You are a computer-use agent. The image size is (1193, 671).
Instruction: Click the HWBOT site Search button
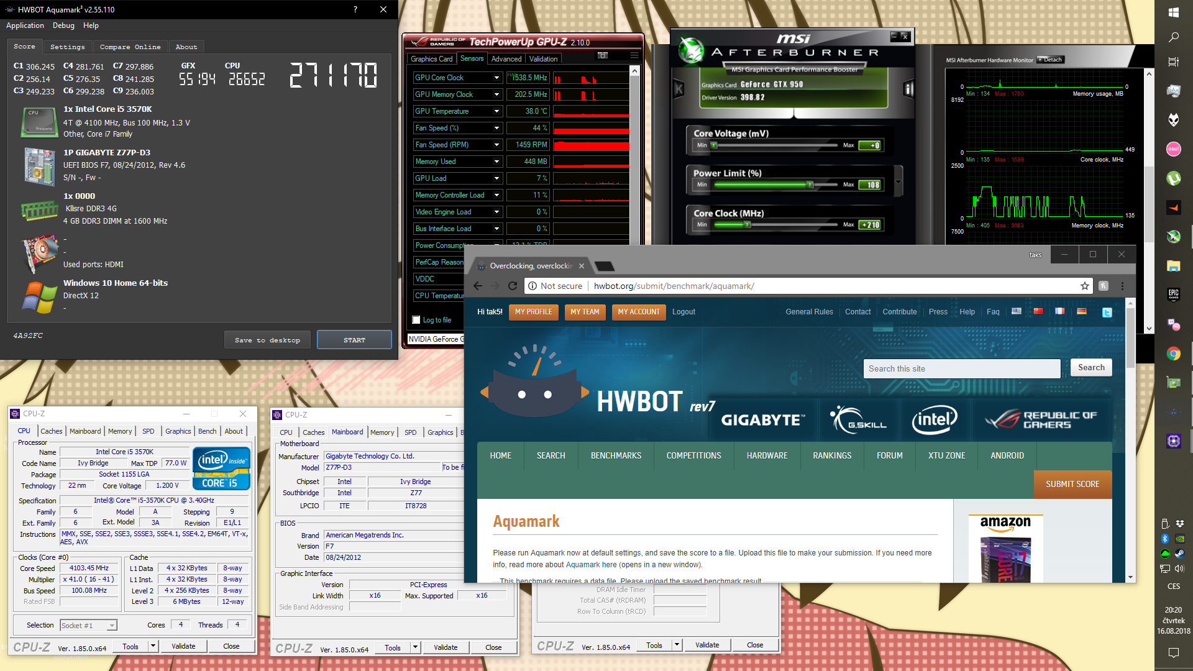[1091, 367]
